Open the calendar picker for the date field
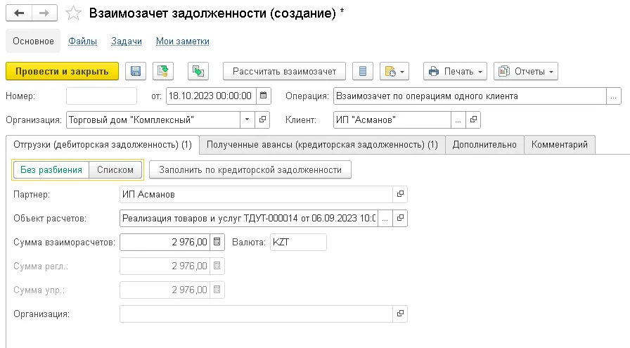This screenshot has width=630, height=348. (x=264, y=96)
